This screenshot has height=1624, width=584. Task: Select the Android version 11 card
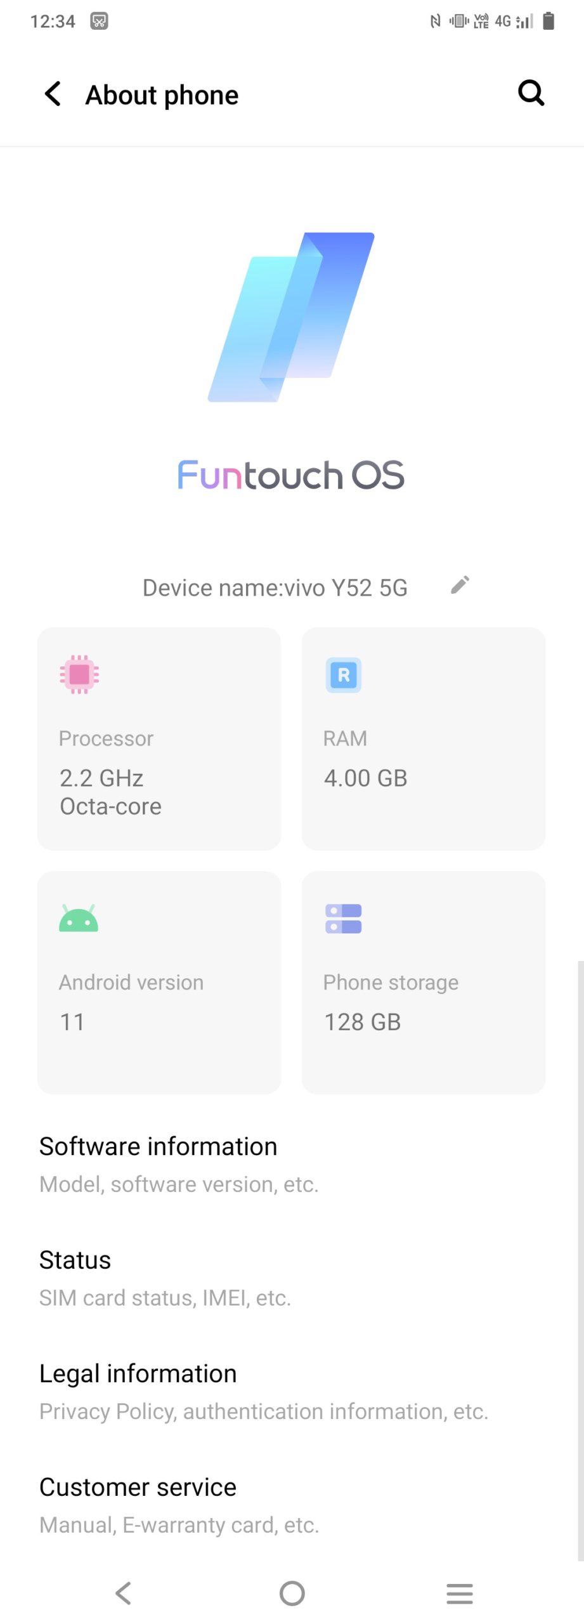159,982
